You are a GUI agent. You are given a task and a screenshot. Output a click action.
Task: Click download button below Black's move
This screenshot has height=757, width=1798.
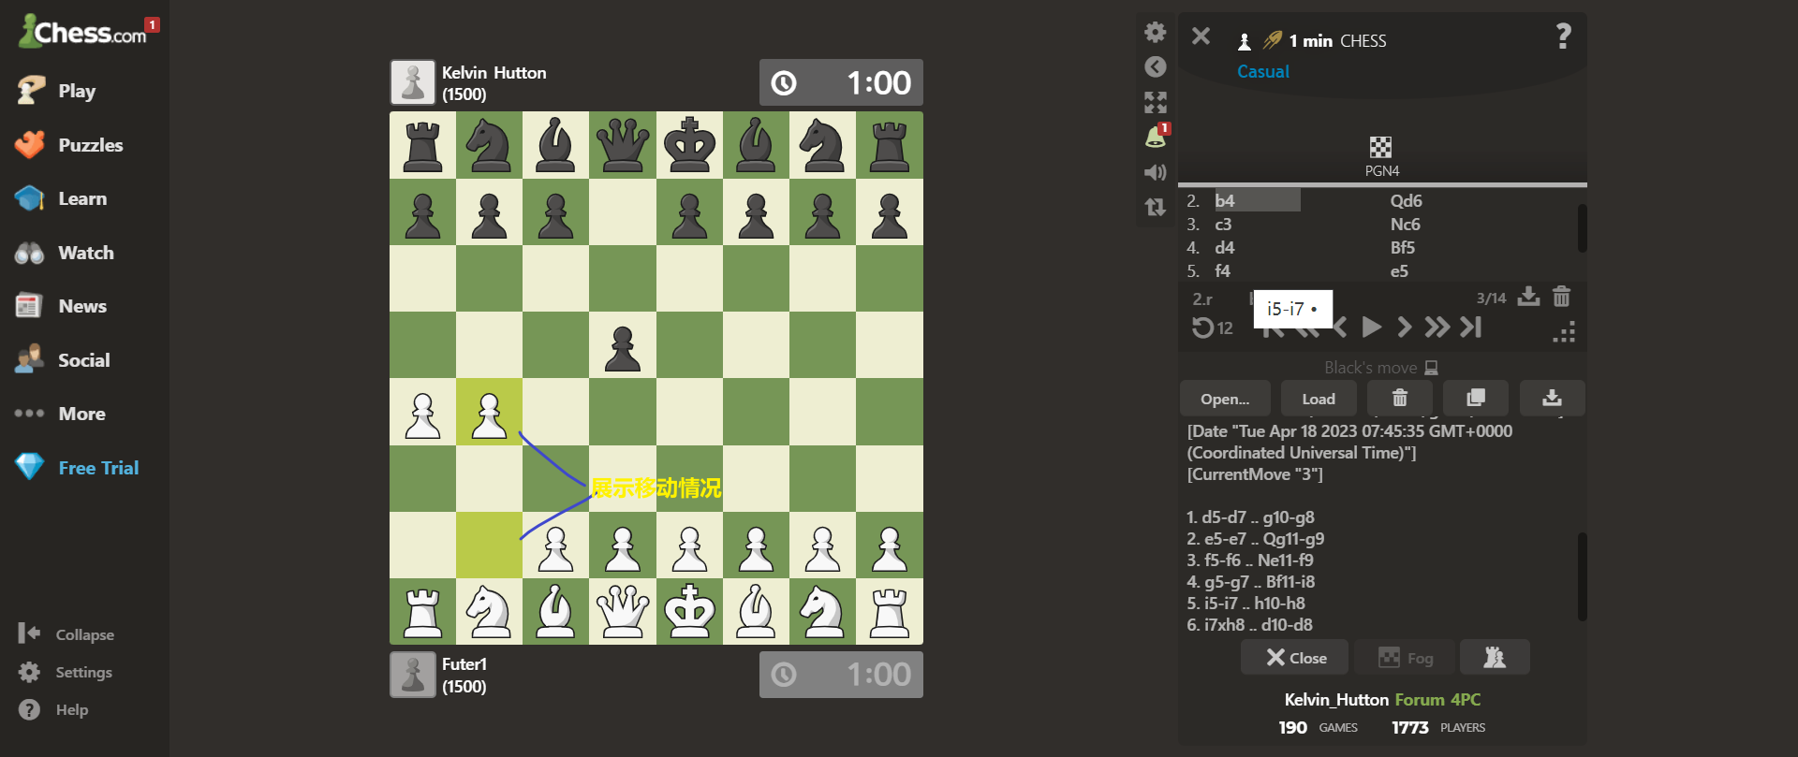point(1552,399)
